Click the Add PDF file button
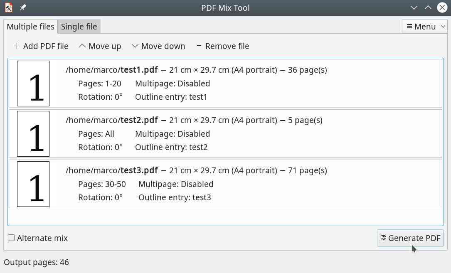The width and height of the screenshot is (451, 273). [x=40, y=46]
